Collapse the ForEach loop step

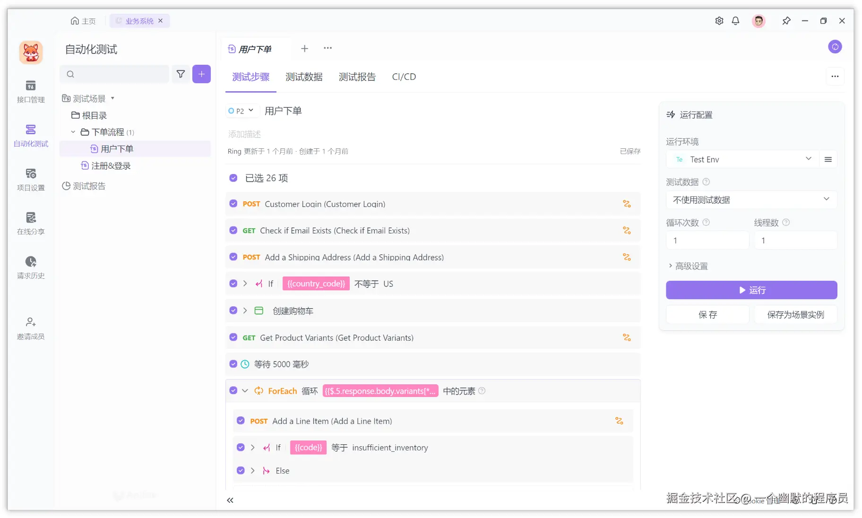pyautogui.click(x=245, y=391)
